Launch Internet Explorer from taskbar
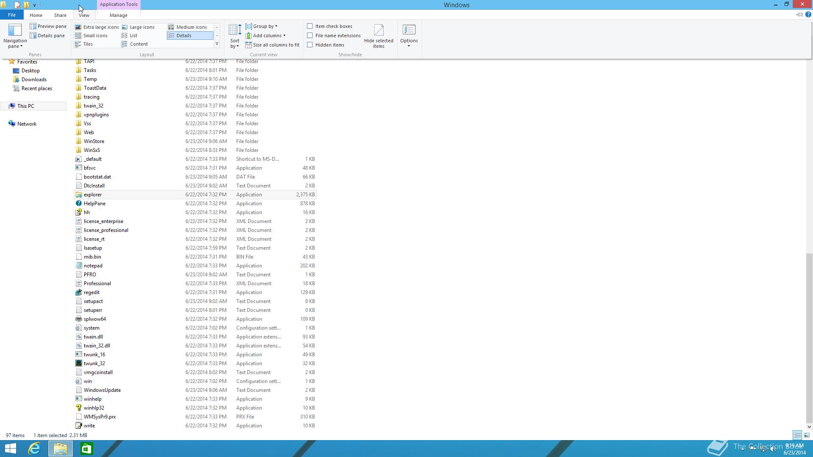 pyautogui.click(x=34, y=449)
